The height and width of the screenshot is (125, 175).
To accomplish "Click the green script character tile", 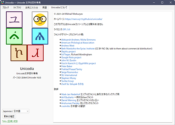I will pos(14,36).
